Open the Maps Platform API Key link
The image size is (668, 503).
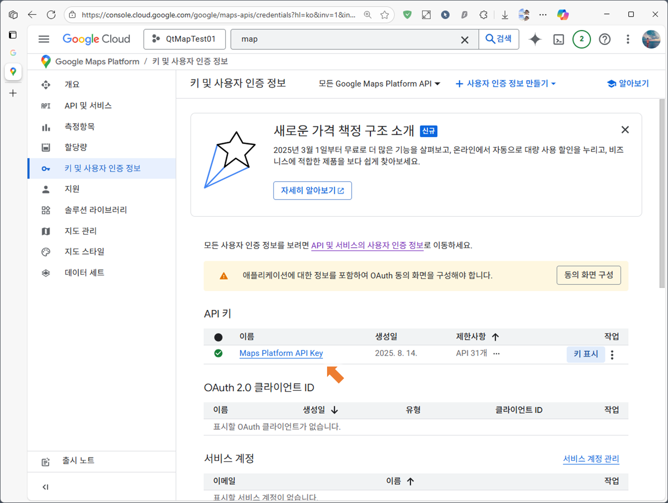click(x=281, y=353)
